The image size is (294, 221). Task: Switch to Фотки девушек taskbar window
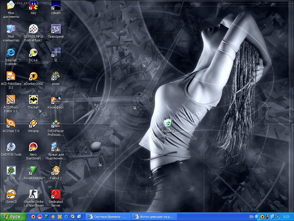(x=154, y=217)
